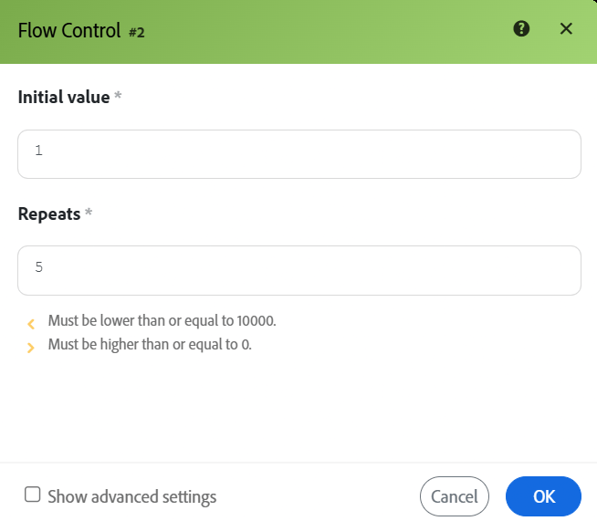Focus the Repeats input field
The width and height of the screenshot is (597, 521).
[299, 270]
